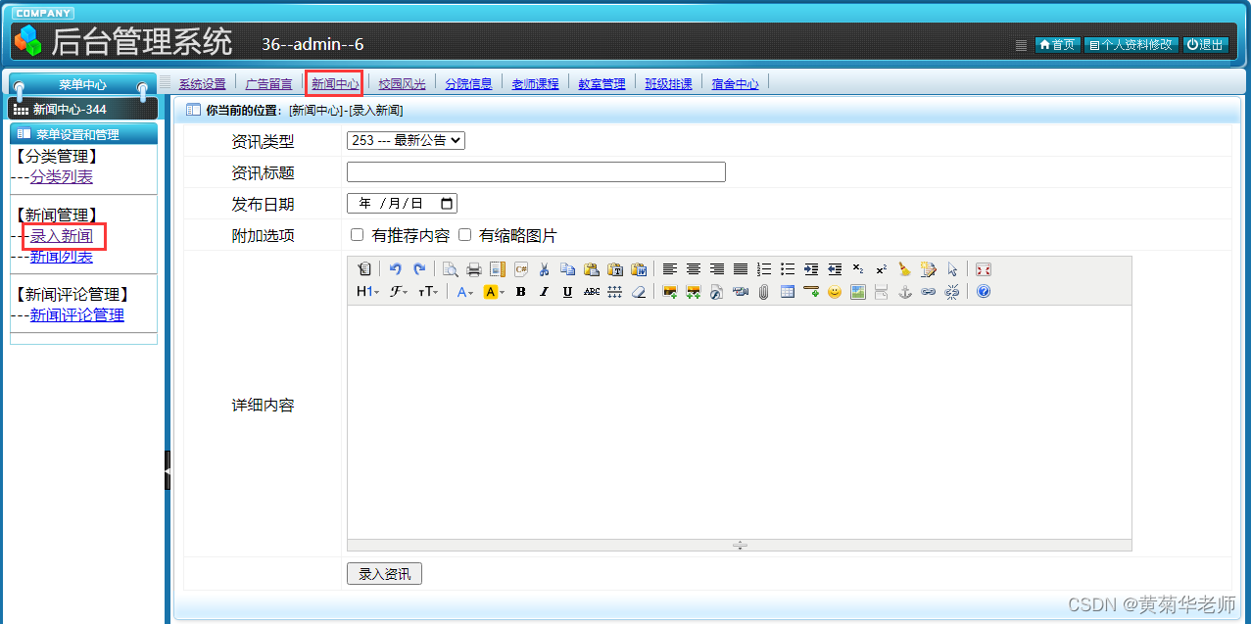Screen dimensions: 1251x624
Task: Open the yellow highlight color picker
Action: click(494, 292)
